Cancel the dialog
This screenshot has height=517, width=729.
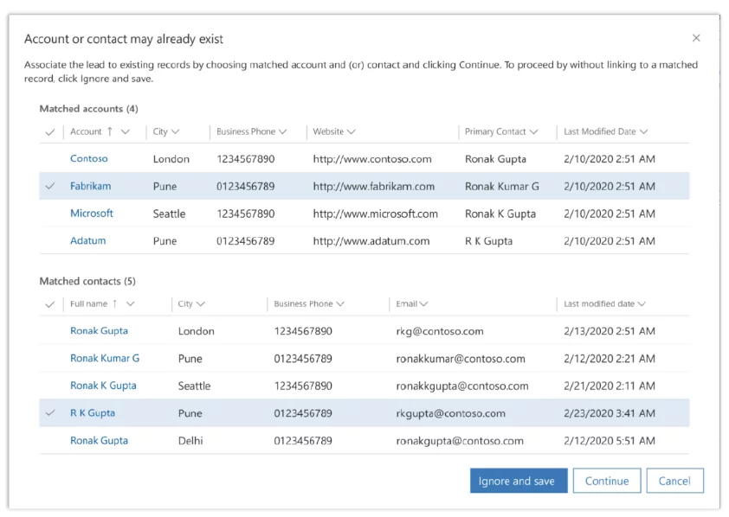(x=674, y=481)
